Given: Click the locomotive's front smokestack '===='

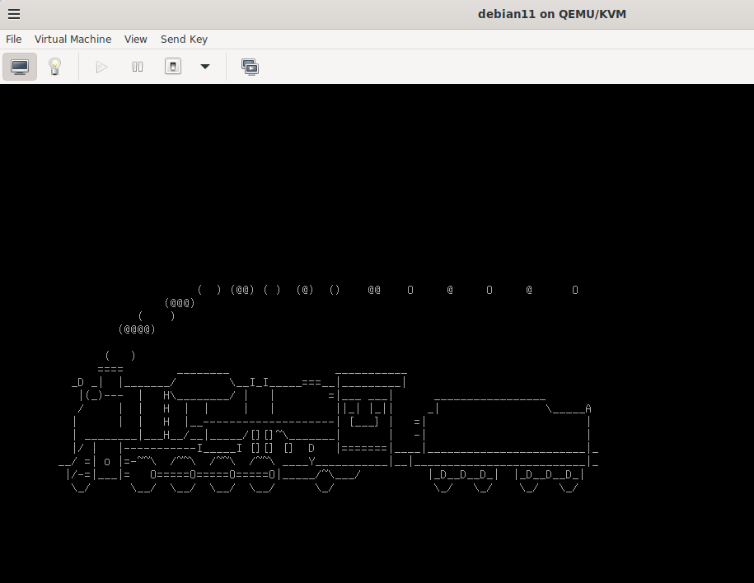Looking at the screenshot, I should (110, 370).
